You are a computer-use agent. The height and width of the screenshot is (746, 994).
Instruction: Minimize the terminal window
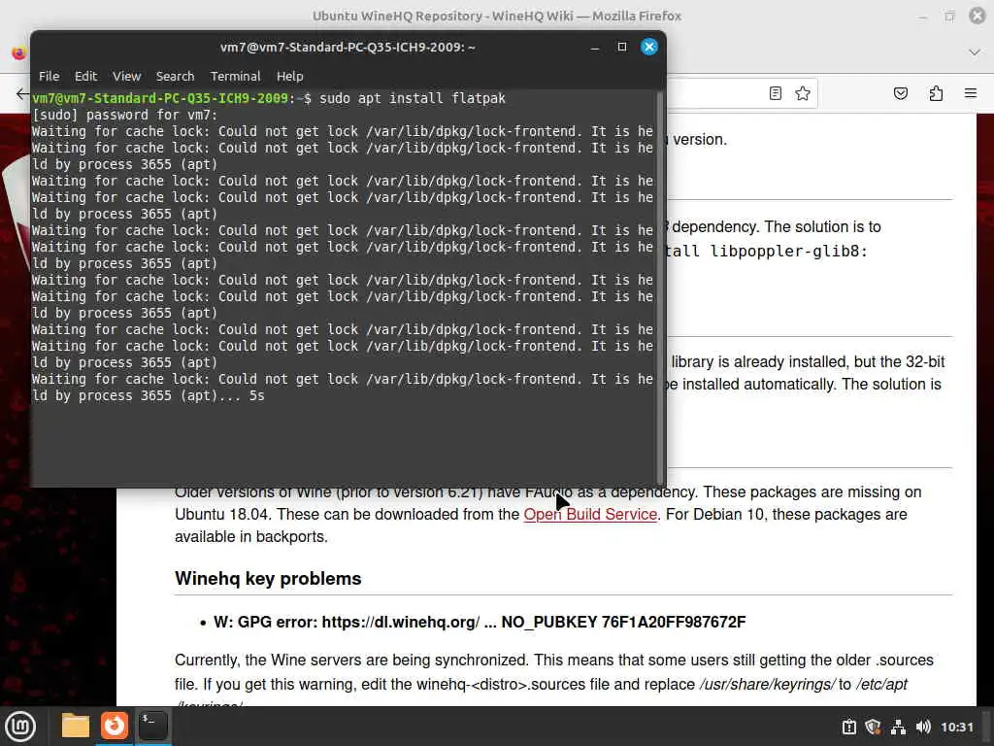tap(595, 47)
